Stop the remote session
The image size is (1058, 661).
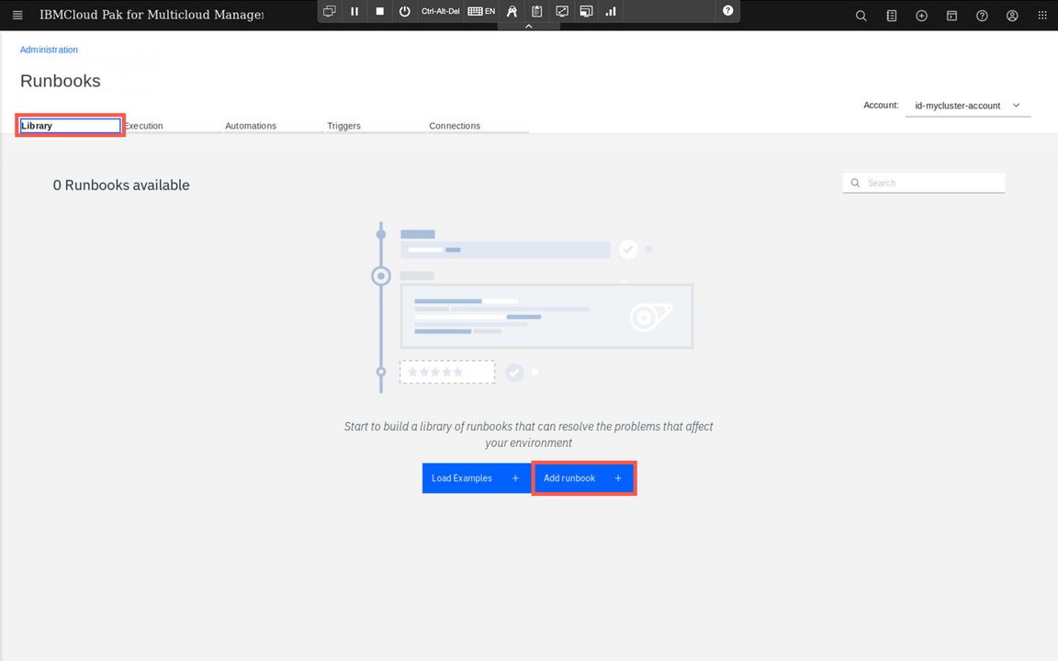pyautogui.click(x=380, y=11)
